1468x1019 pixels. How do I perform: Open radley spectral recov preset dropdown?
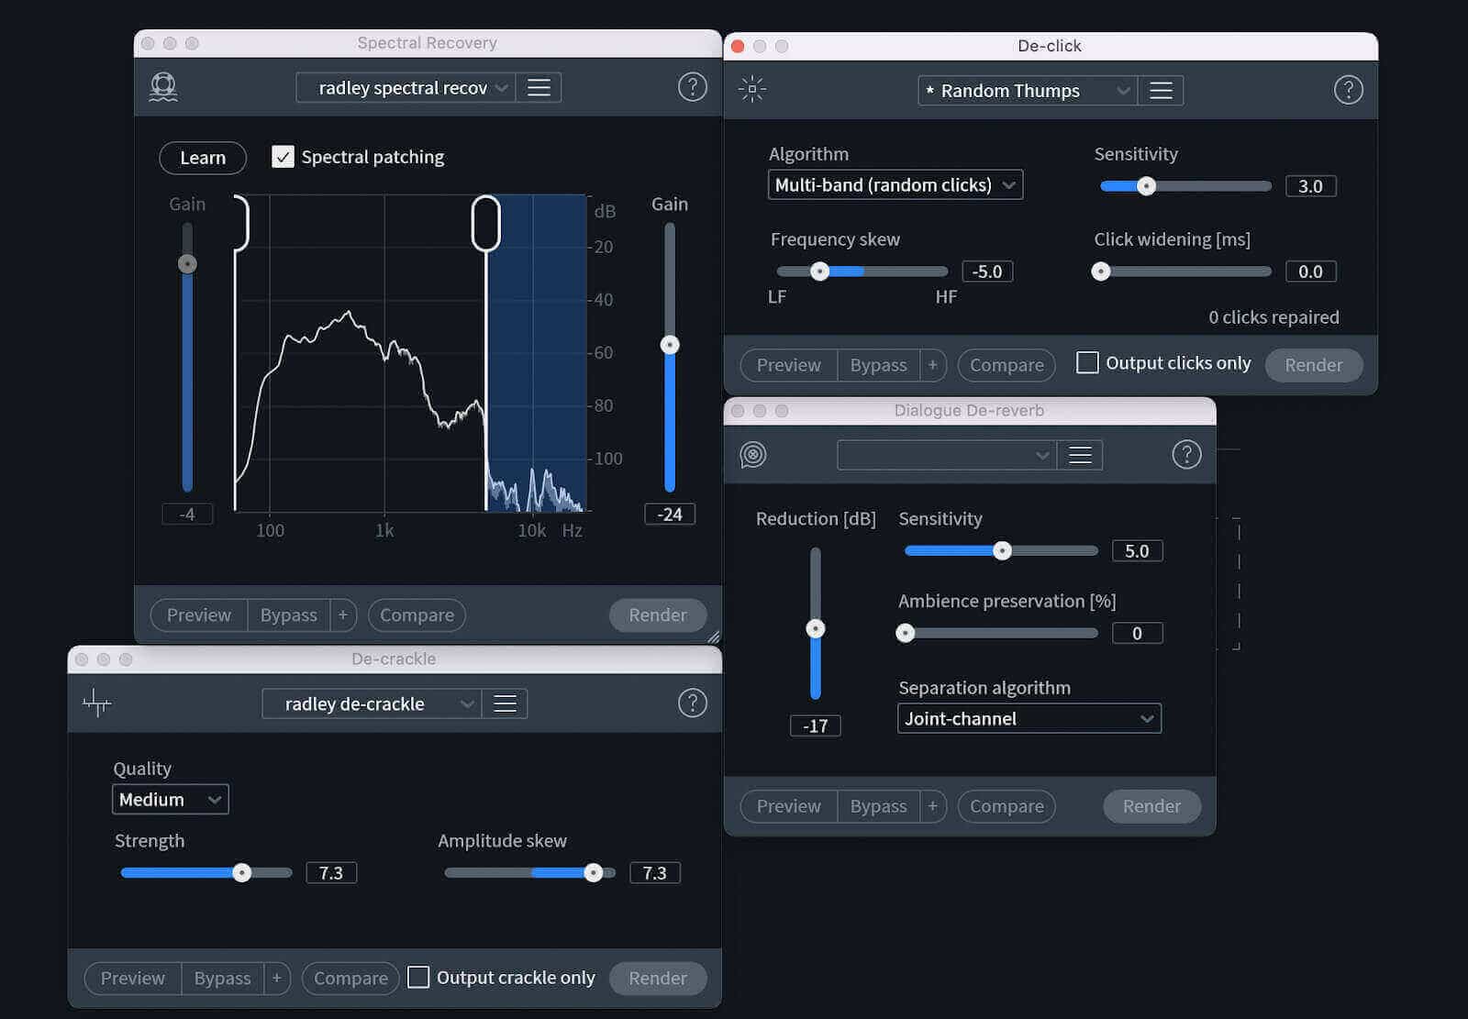click(x=406, y=87)
